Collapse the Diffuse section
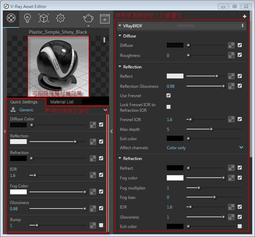The width and height of the screenshot is (255, 237). click(x=120, y=36)
